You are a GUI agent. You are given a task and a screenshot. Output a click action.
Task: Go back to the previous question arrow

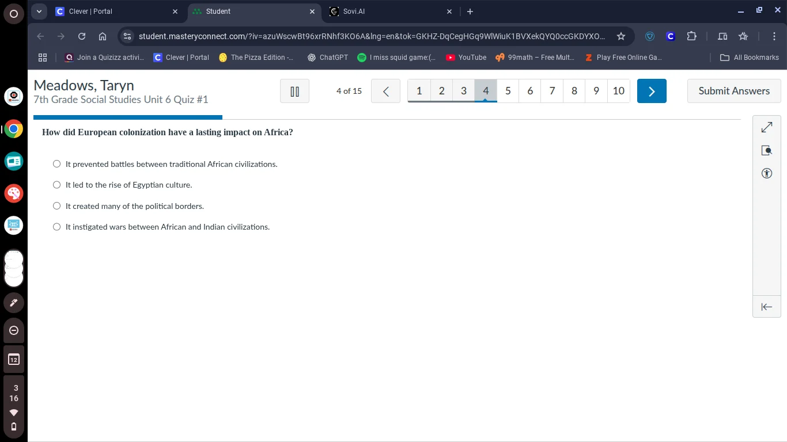385,91
